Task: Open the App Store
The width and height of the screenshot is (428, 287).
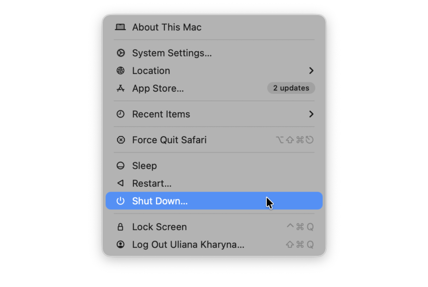Action: tap(158, 88)
